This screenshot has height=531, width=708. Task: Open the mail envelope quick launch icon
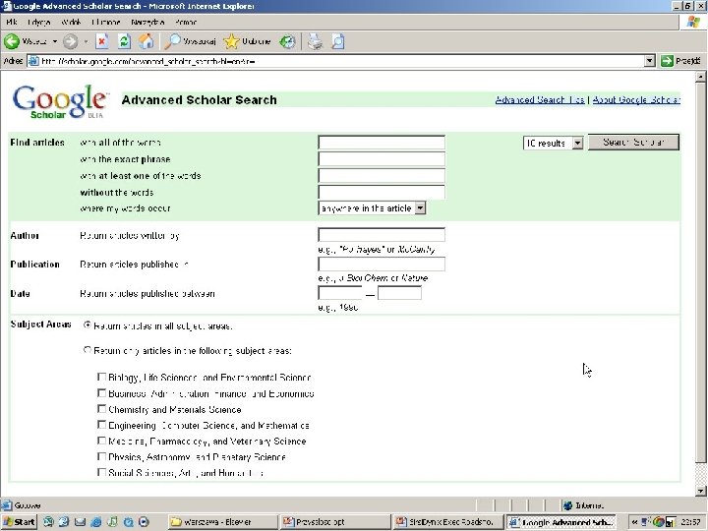pos(80,522)
